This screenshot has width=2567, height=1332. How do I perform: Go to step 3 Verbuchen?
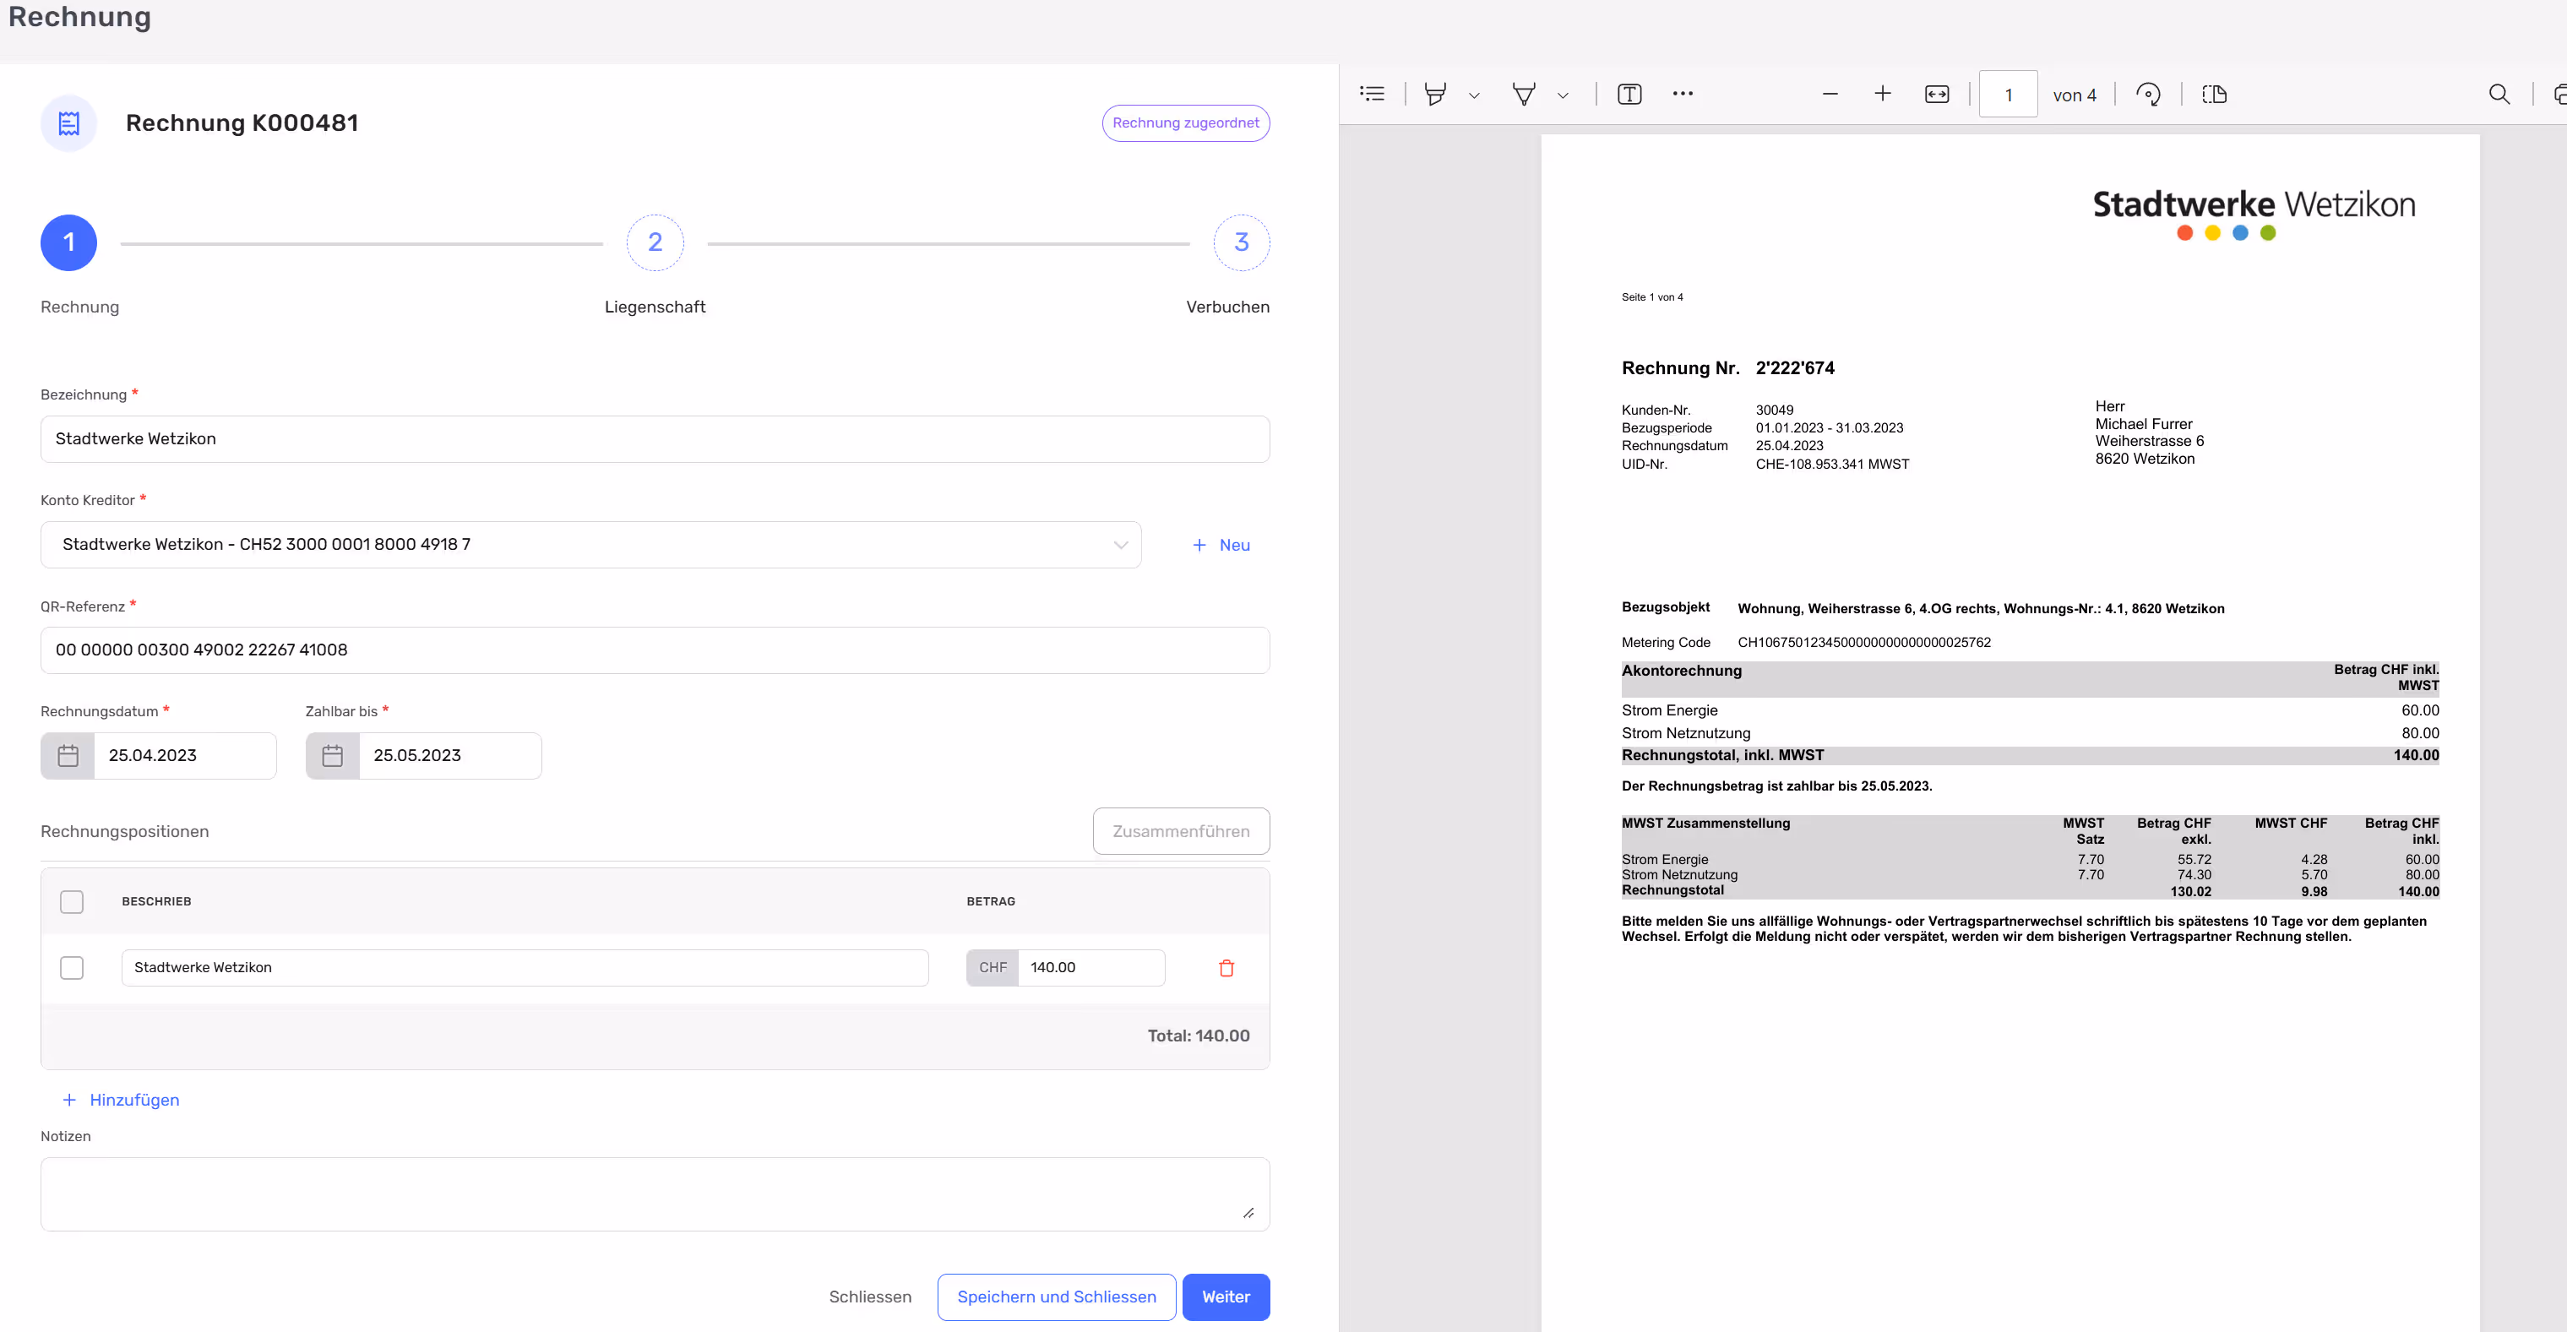[x=1241, y=243]
